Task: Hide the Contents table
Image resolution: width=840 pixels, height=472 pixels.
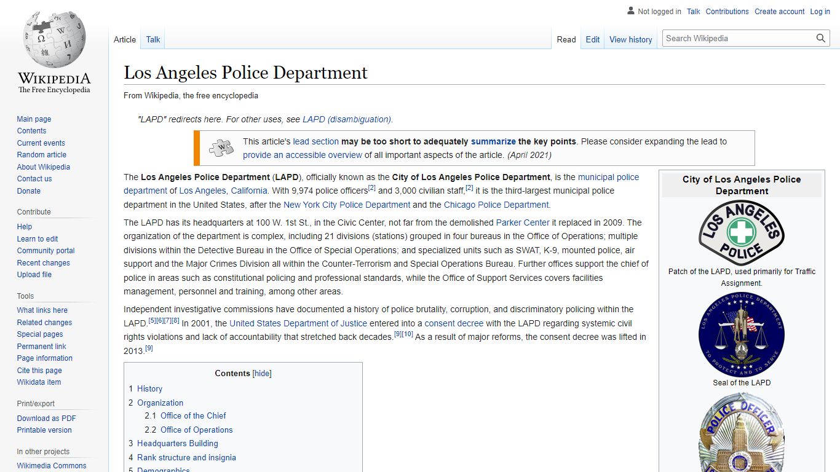Action: pyautogui.click(x=262, y=374)
